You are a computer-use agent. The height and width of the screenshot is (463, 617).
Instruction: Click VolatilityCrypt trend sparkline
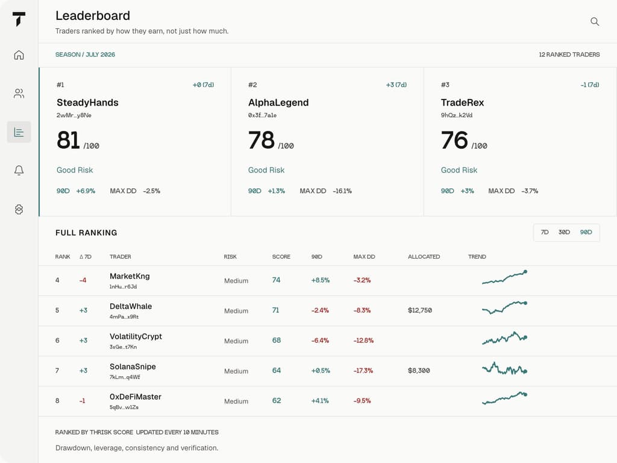click(504, 338)
